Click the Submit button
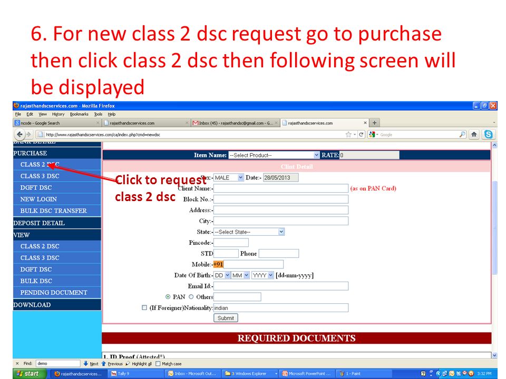This screenshot has width=506, height=379. [226, 318]
